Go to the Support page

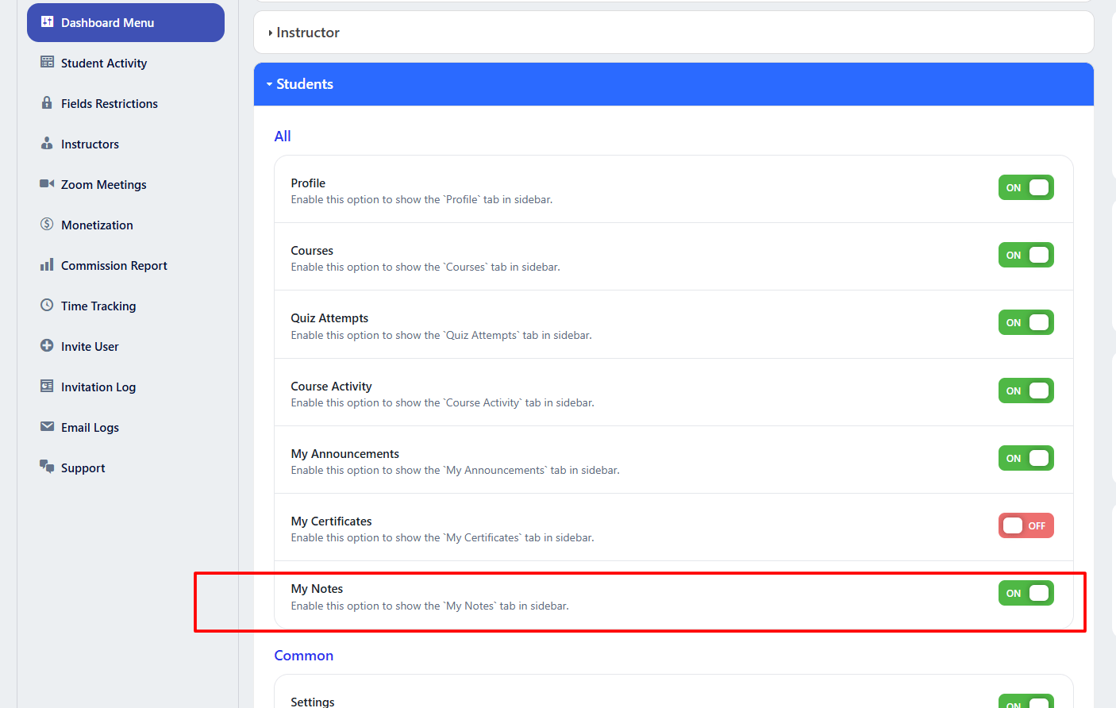click(x=83, y=468)
